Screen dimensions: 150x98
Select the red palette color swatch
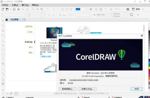149,70
